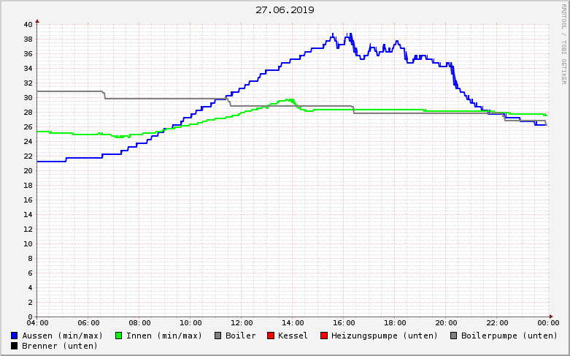570x356 pixels.
Task: Click the "Kessel" legend label
Action: pos(293,336)
